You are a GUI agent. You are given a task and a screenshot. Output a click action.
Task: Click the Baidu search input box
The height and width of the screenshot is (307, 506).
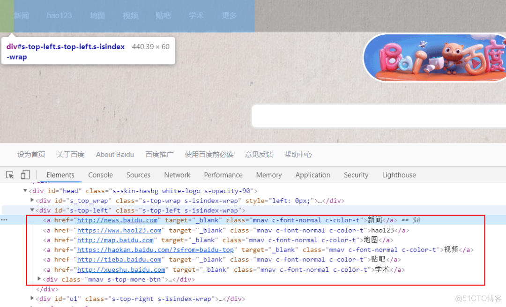click(375, 116)
